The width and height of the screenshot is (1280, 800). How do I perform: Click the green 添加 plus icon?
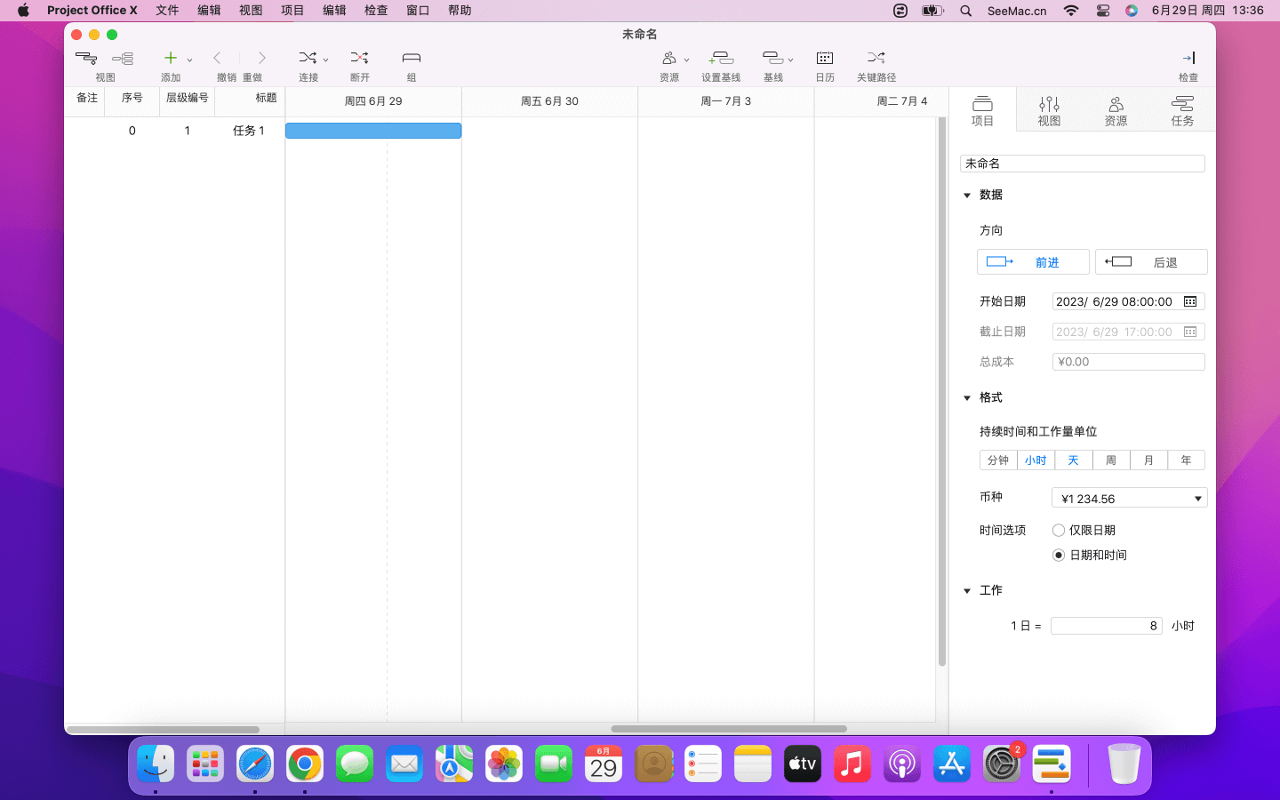171,59
